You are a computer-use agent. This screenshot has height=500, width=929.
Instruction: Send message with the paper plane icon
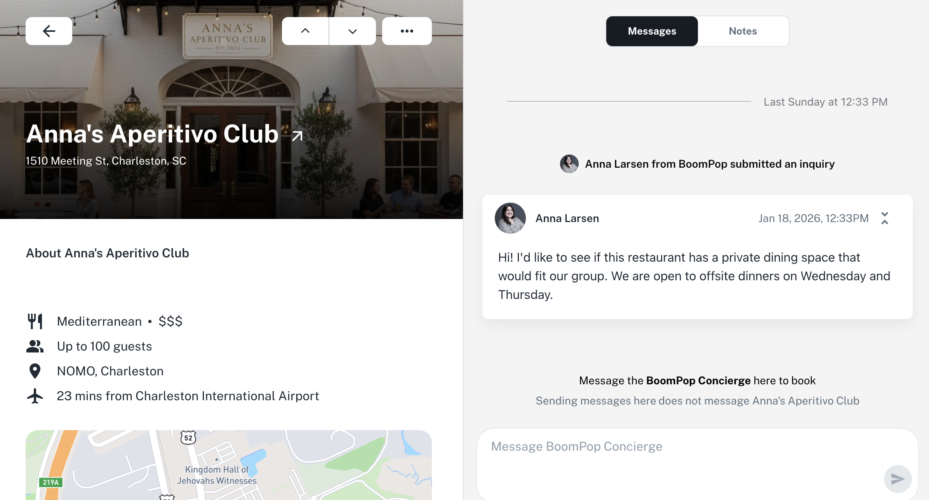(898, 479)
